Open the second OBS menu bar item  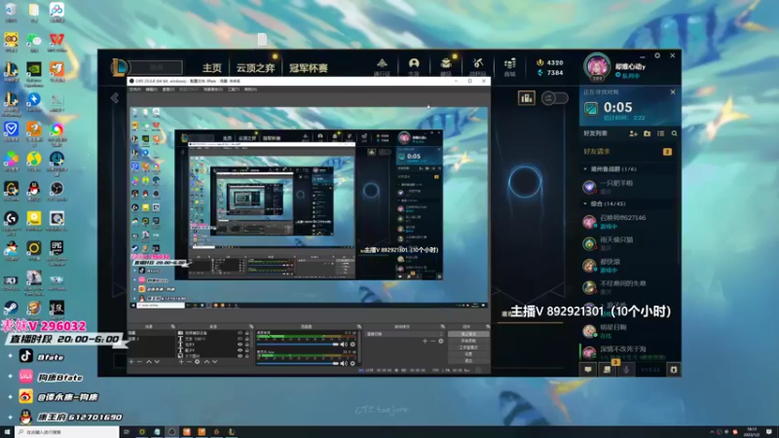point(151,90)
